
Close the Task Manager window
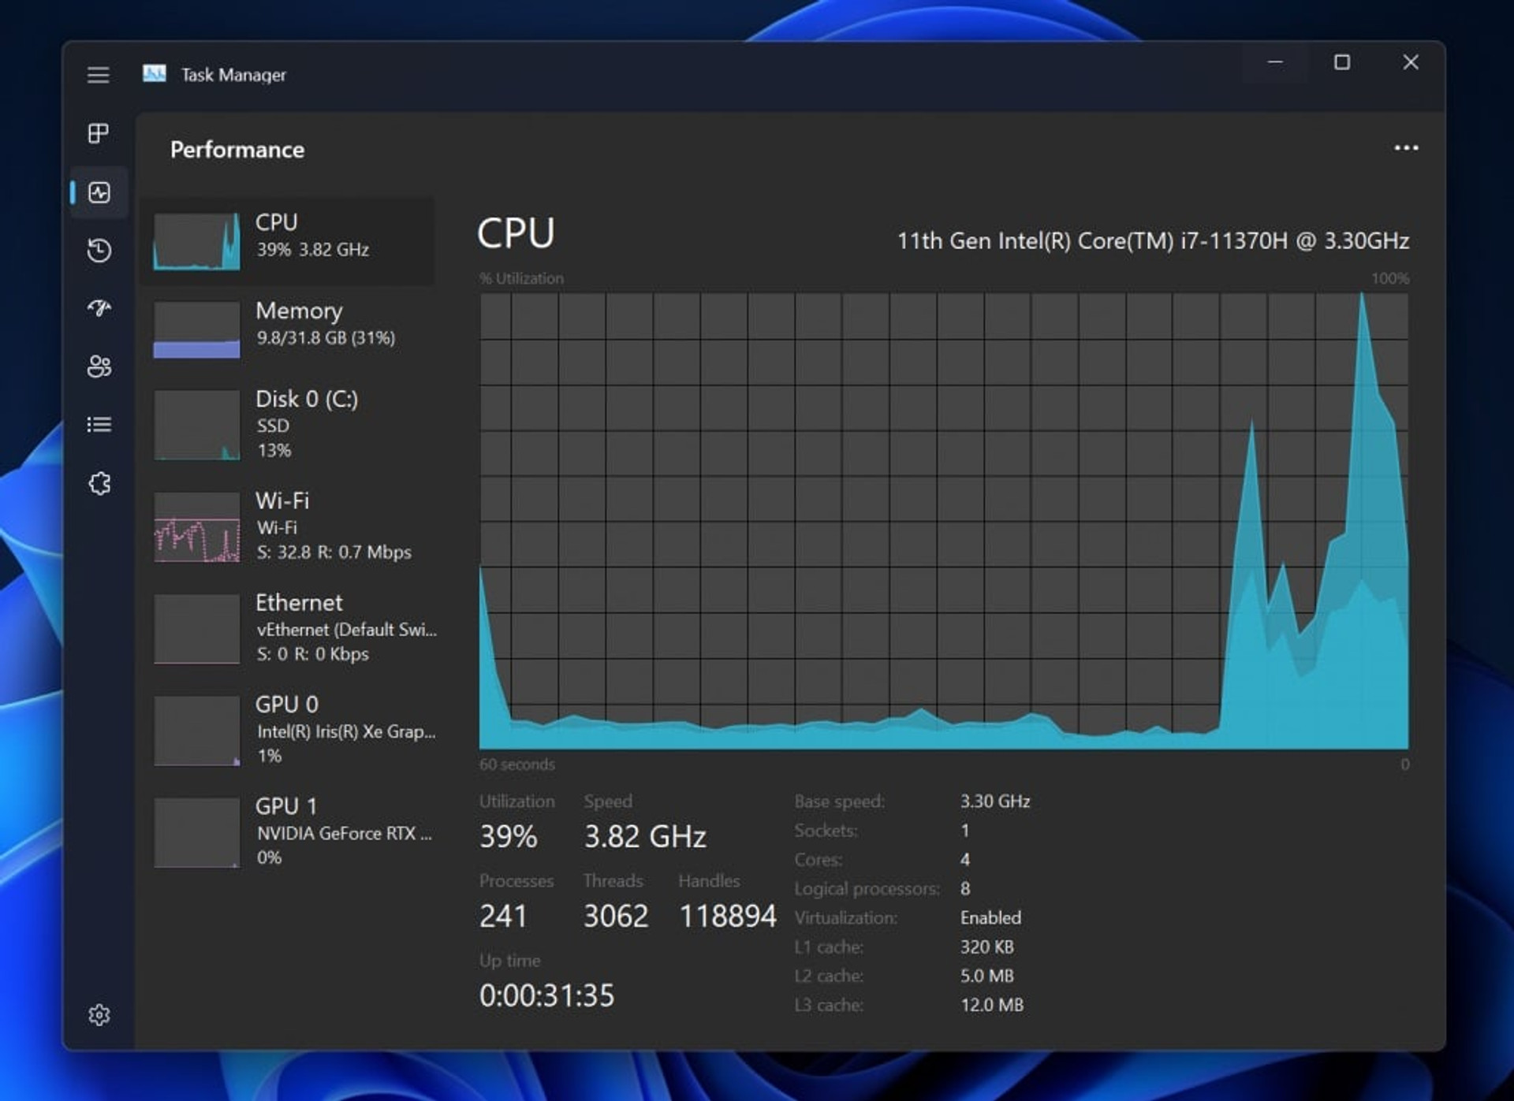pos(1411,62)
